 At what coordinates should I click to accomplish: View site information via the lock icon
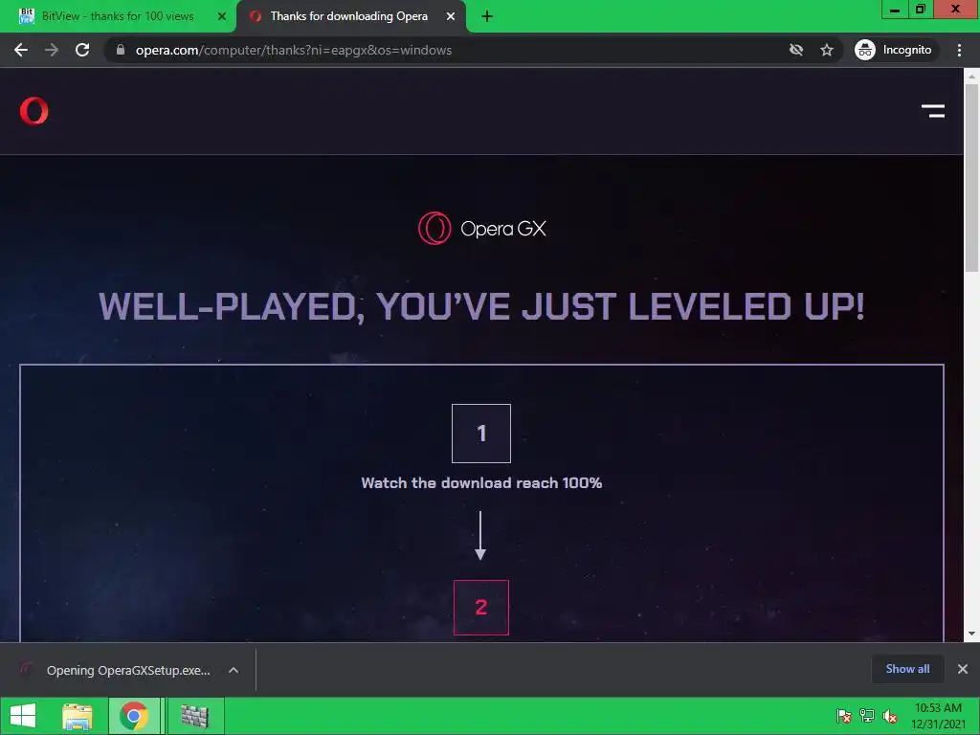(x=121, y=50)
